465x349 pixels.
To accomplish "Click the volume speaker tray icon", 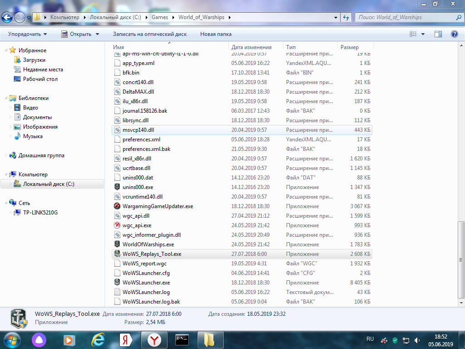I will (417, 340).
